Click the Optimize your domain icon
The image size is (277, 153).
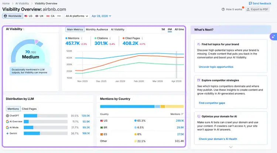pos(199,117)
